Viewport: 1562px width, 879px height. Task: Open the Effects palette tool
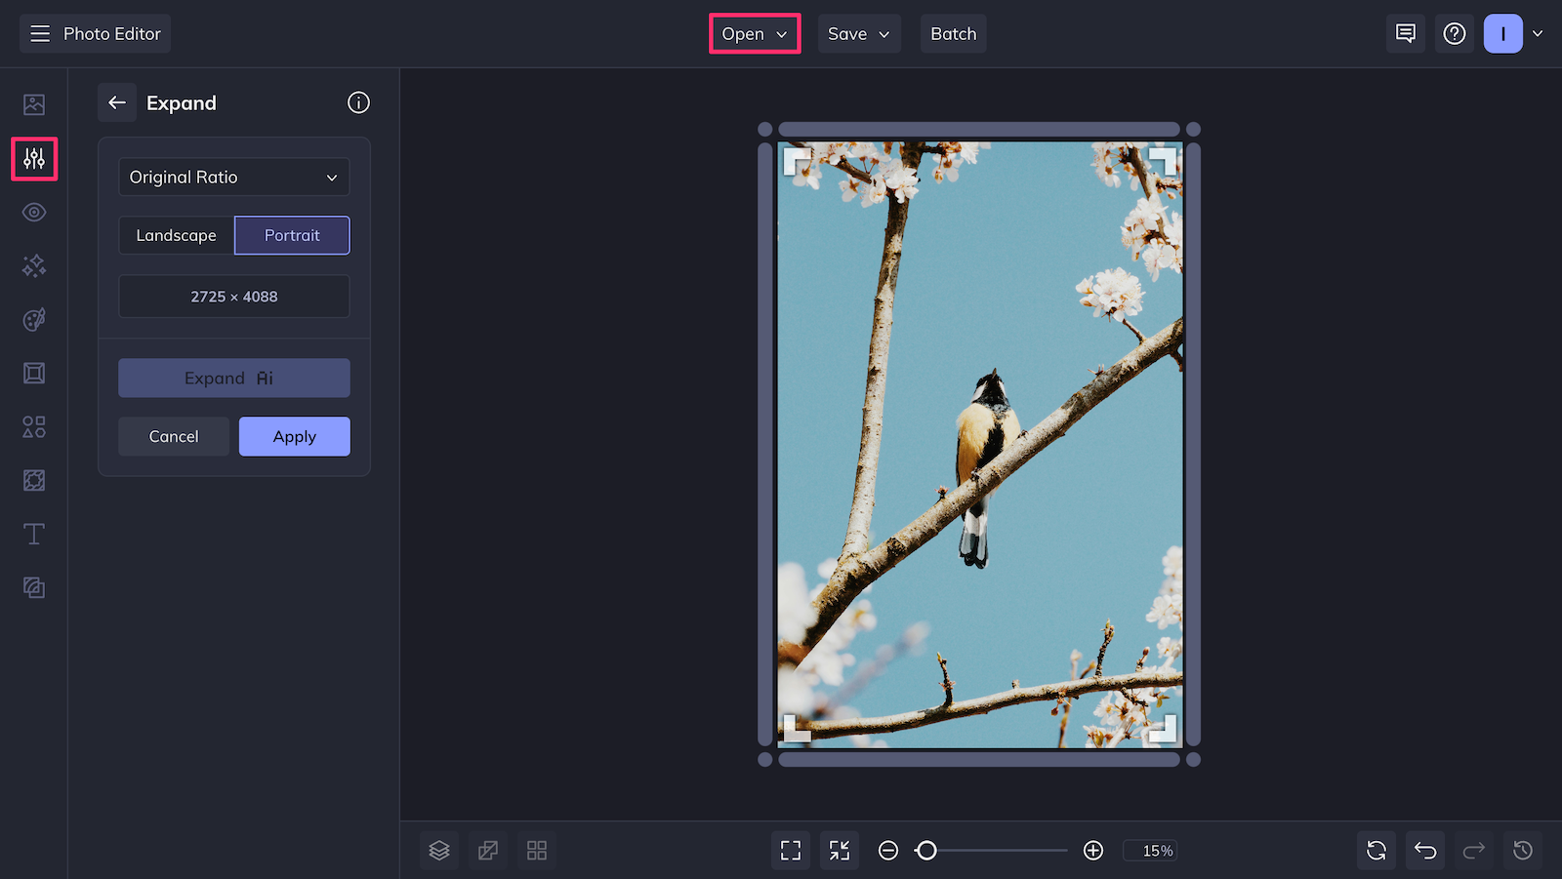34,319
